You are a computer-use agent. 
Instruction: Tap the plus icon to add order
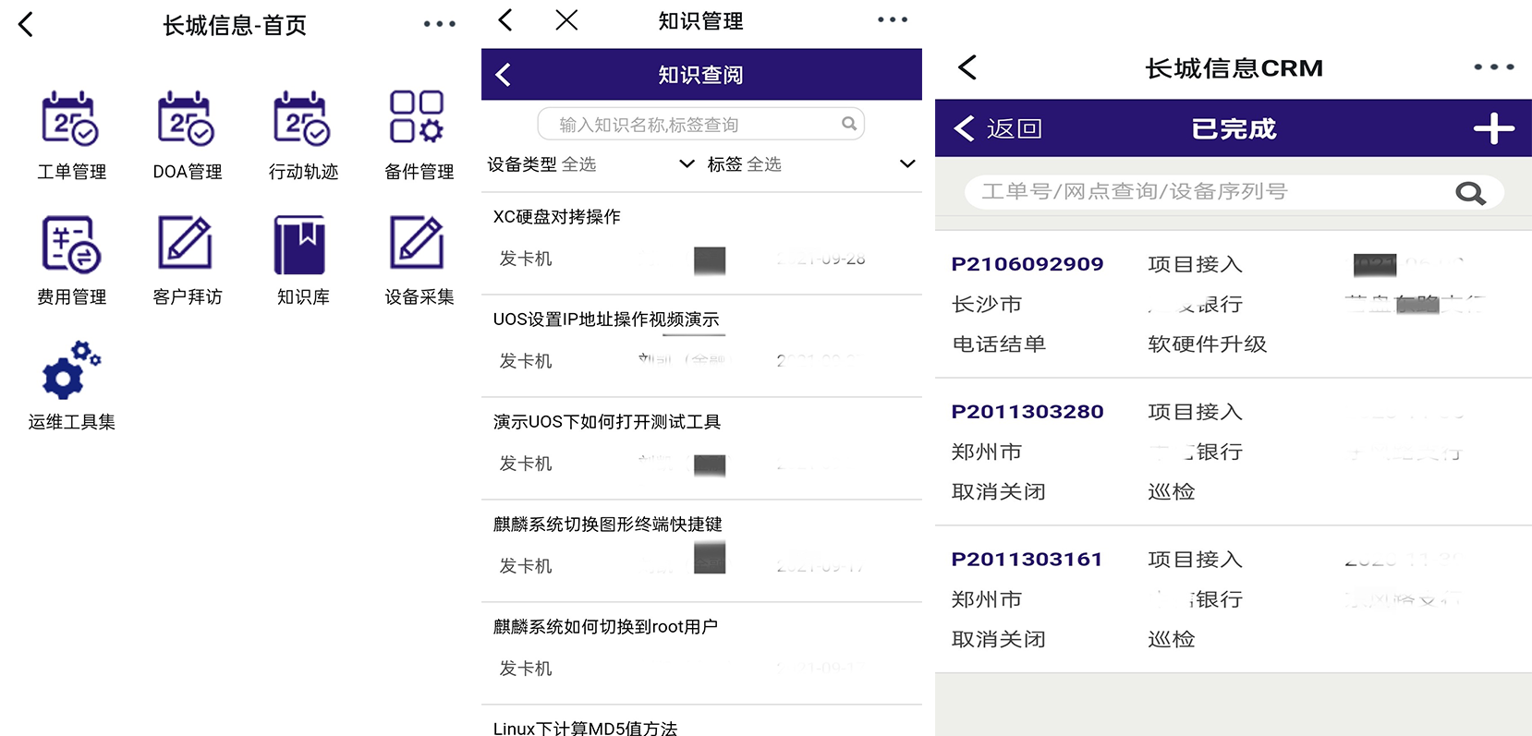(x=1492, y=128)
